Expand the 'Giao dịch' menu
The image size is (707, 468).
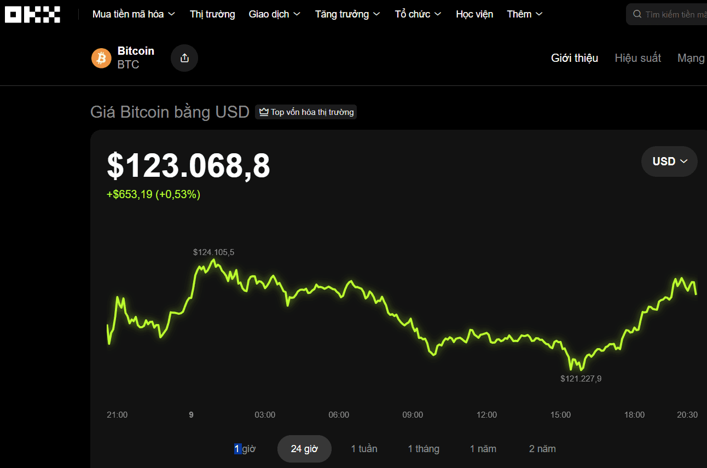pyautogui.click(x=274, y=14)
